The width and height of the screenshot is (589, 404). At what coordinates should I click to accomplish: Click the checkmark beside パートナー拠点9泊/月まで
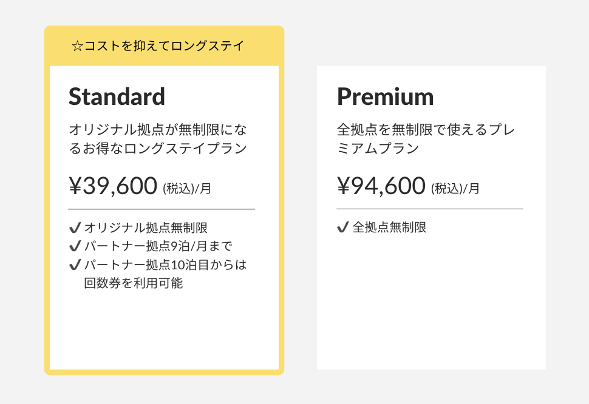click(x=75, y=246)
